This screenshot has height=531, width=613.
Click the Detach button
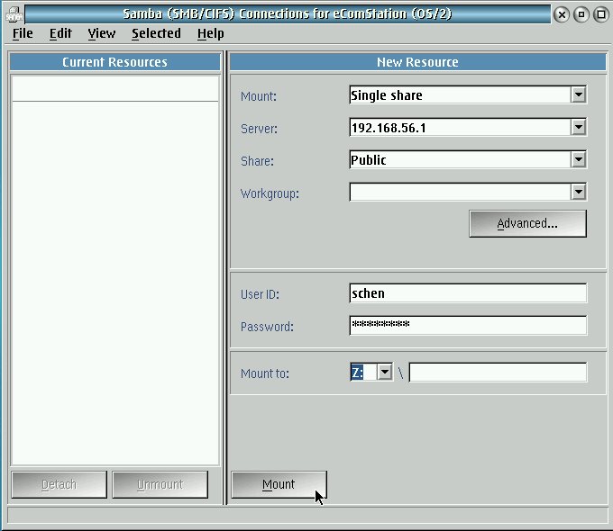pos(59,484)
